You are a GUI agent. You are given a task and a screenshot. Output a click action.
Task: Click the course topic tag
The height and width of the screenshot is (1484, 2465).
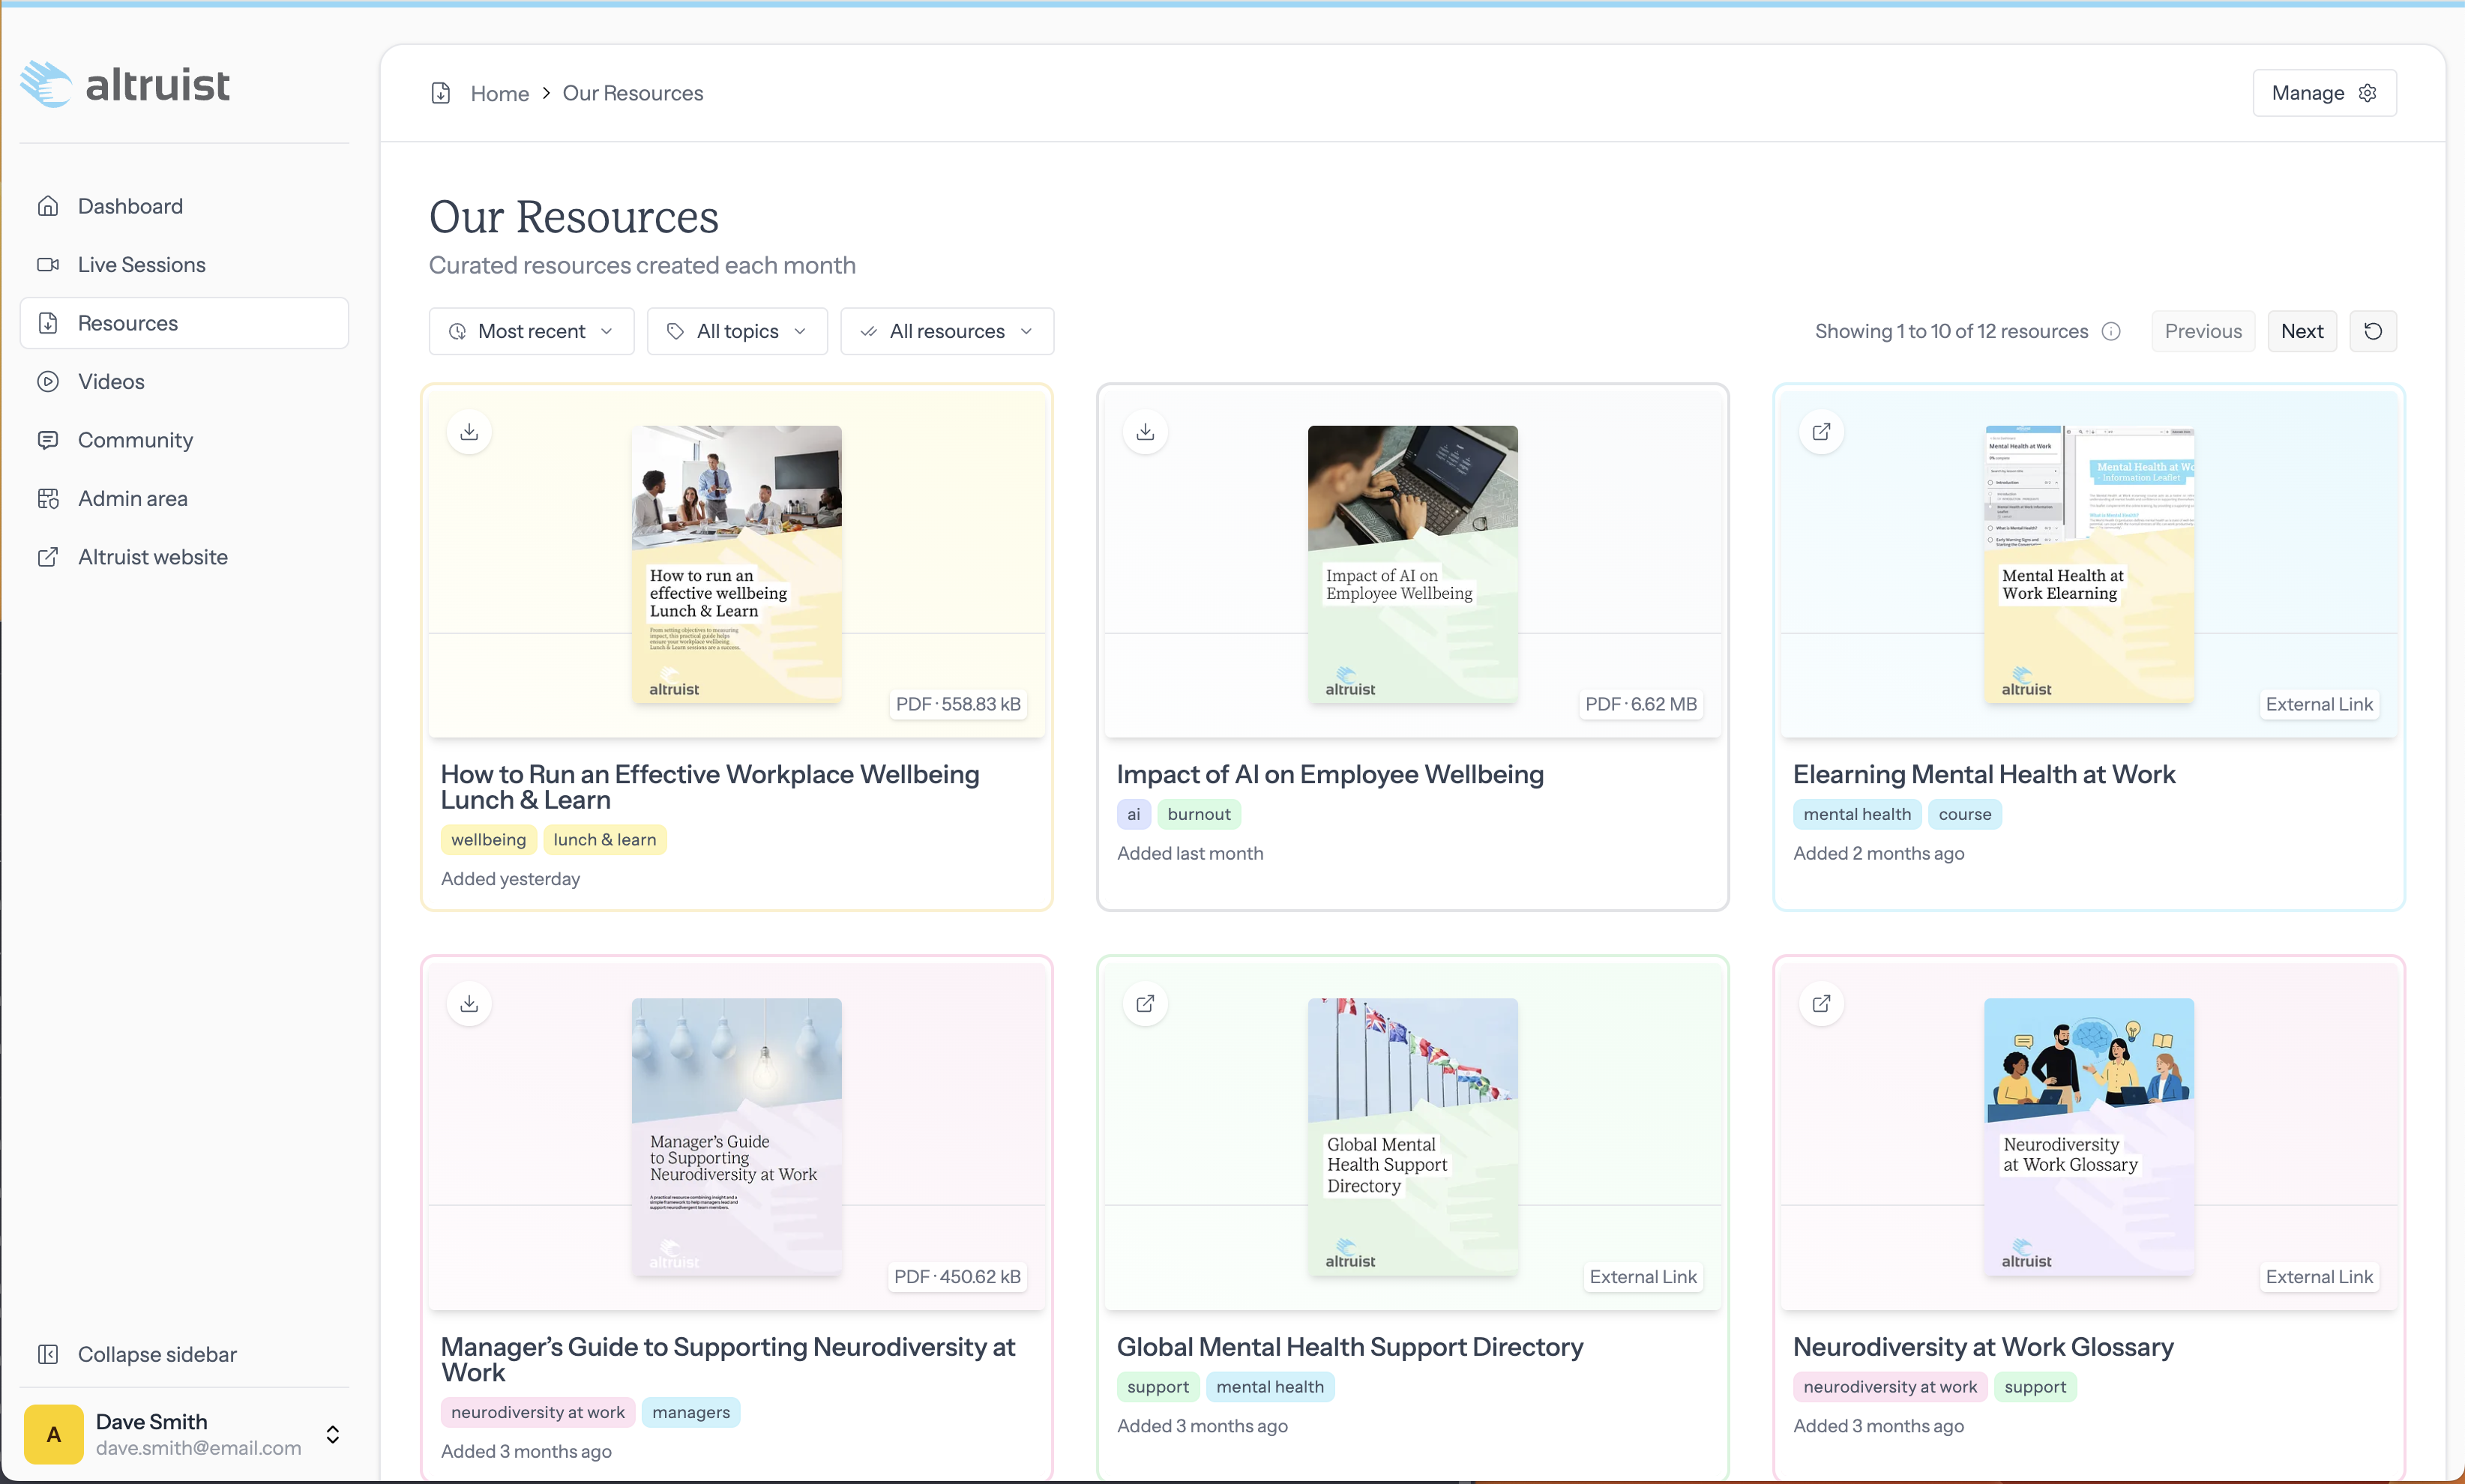[x=1964, y=814]
